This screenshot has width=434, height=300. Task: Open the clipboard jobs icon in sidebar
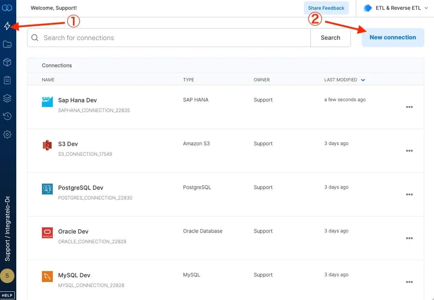tap(7, 80)
